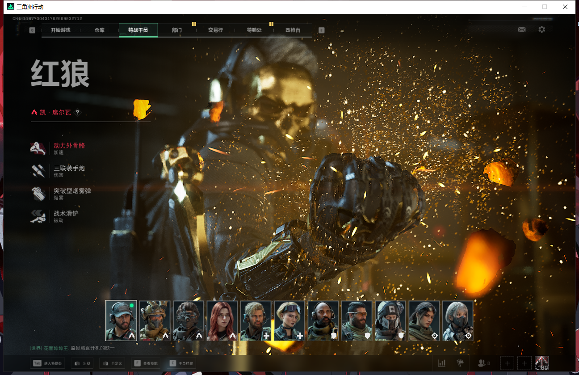Screen dimensions: 579x375
Task: Click the 突破型烟雾弹 skill name
Action: pyautogui.click(x=72, y=191)
